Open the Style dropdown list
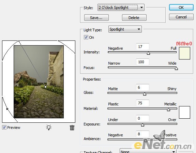This screenshot has width=196, height=153. [121, 7]
